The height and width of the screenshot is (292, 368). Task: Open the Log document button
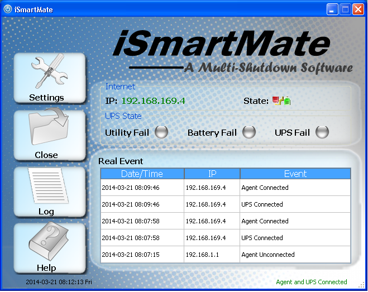50,192
